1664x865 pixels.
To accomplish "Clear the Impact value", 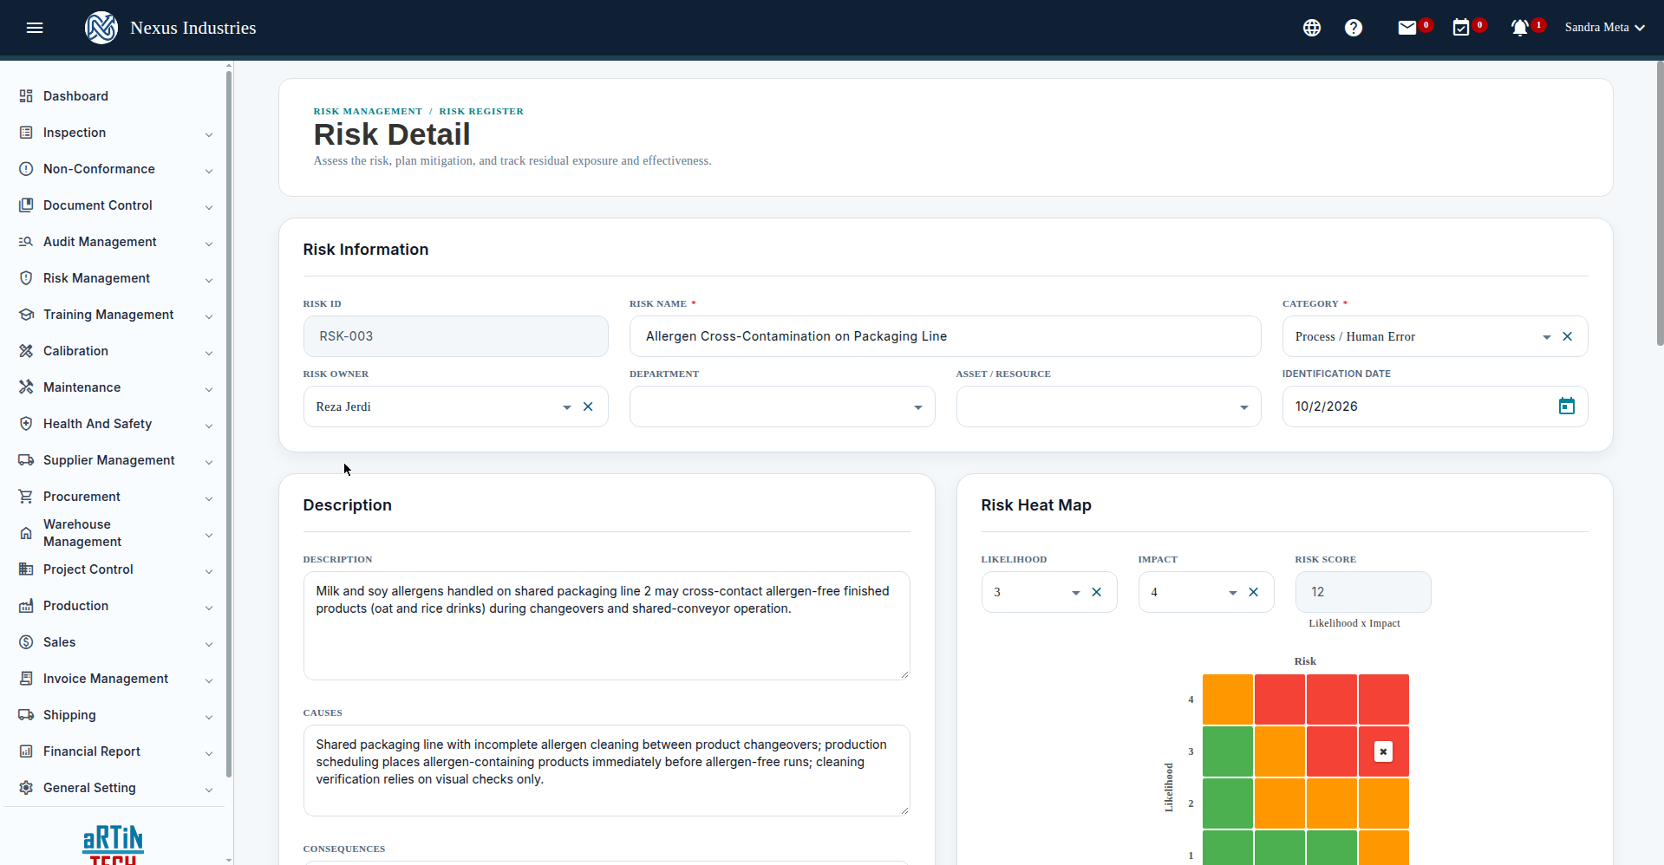I will 1254,592.
